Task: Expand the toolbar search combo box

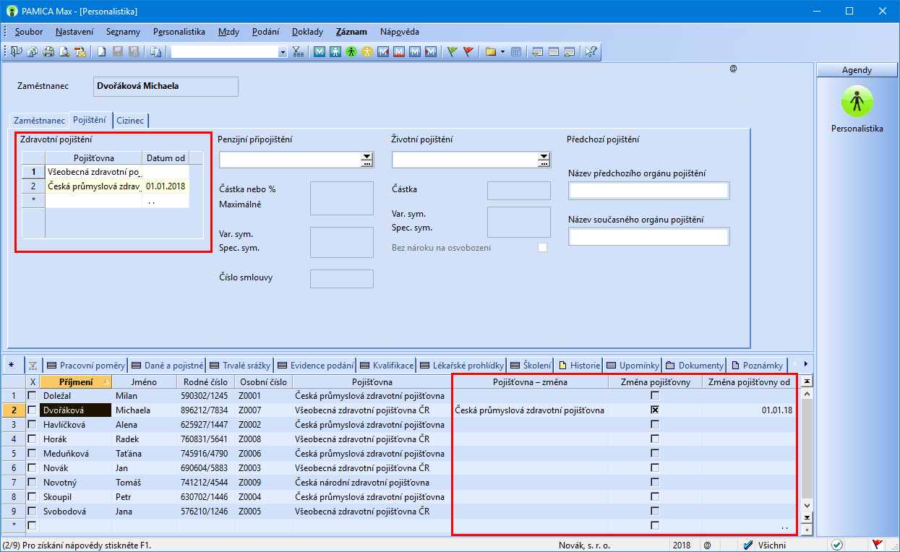Action: (x=283, y=52)
